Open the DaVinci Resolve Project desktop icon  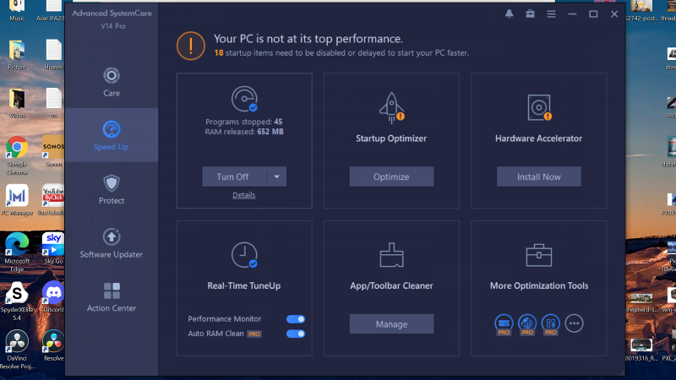pyautogui.click(x=17, y=350)
